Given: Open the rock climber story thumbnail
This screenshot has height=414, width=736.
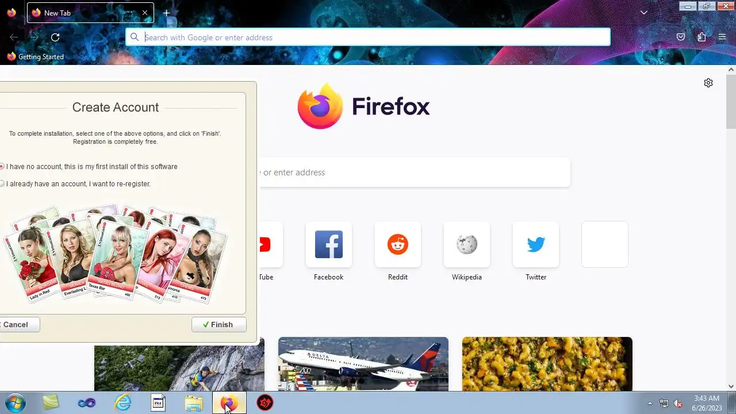Looking at the screenshot, I should pyautogui.click(x=179, y=368).
